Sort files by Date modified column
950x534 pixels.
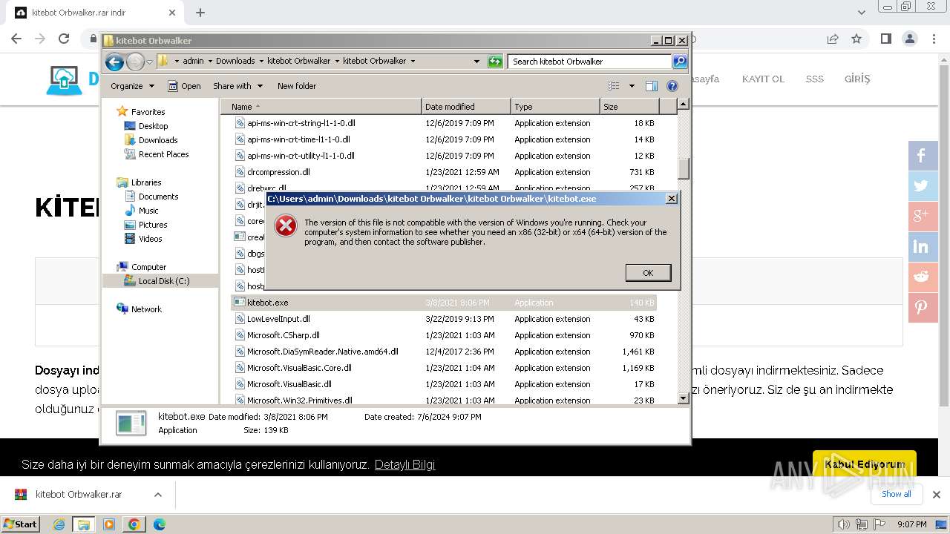coord(466,107)
